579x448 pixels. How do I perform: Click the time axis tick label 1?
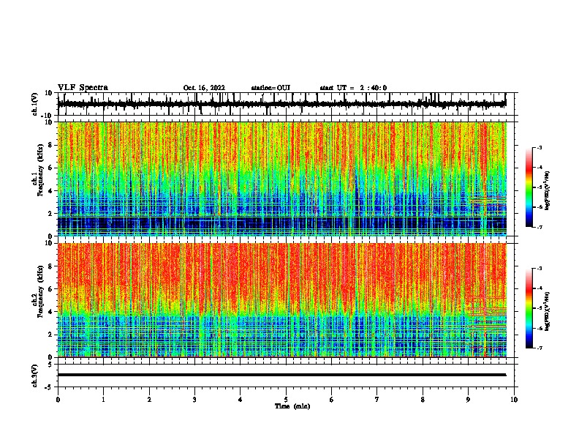pyautogui.click(x=103, y=400)
